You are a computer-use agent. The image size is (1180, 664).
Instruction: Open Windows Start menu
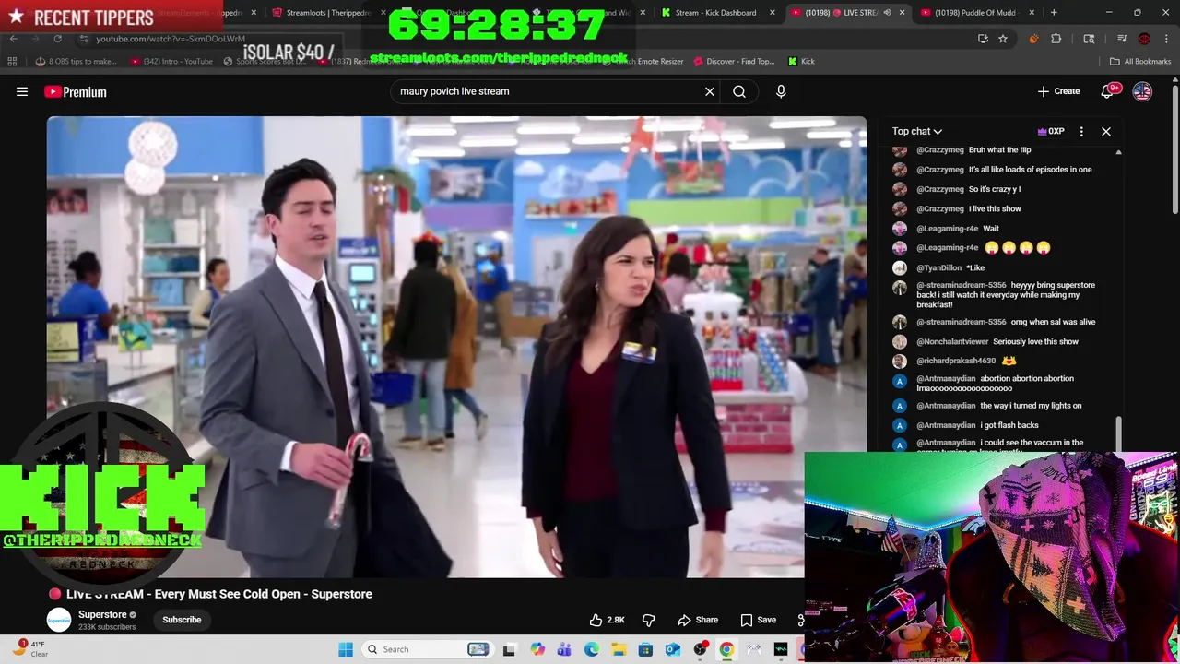tap(346, 649)
